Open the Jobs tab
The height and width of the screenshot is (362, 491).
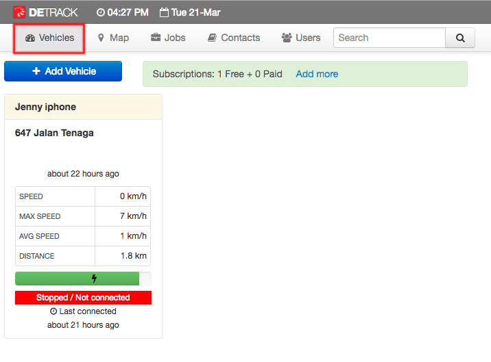[168, 38]
